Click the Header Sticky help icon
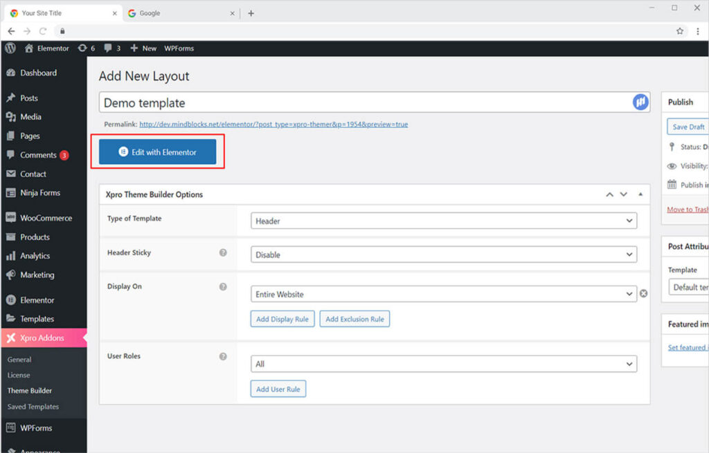 tap(223, 253)
